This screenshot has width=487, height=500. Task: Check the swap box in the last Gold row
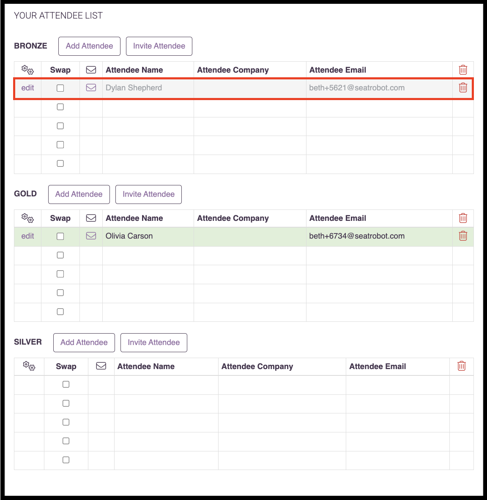pos(60,312)
